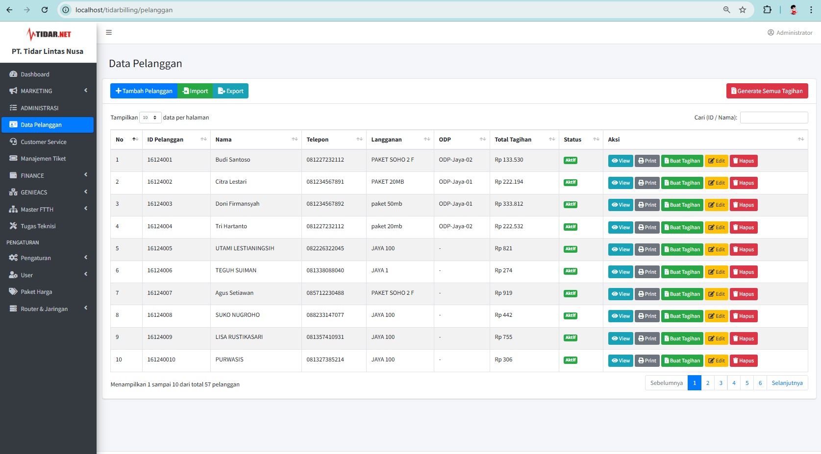This screenshot has width=821, height=454.
Task: Click Tambah Pelanggan button
Action: tap(144, 91)
